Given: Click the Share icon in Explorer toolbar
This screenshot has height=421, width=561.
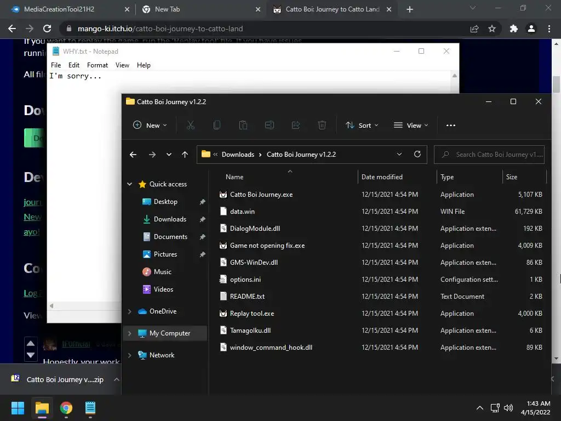Looking at the screenshot, I should tap(295, 126).
